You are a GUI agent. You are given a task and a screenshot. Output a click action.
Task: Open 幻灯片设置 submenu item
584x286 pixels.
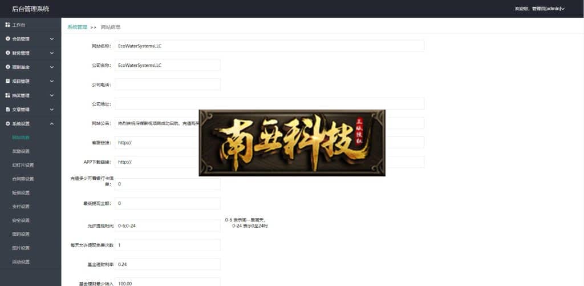coord(23,165)
